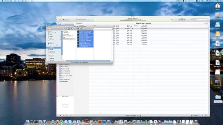The height and width of the screenshot is (125, 223).
Task: Open the Finder icon in the Dock
Action: 27,122
